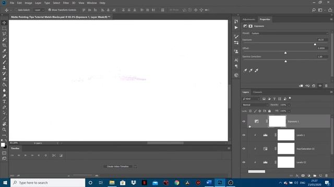
Task: Open the File menu
Action: coord(12,3)
